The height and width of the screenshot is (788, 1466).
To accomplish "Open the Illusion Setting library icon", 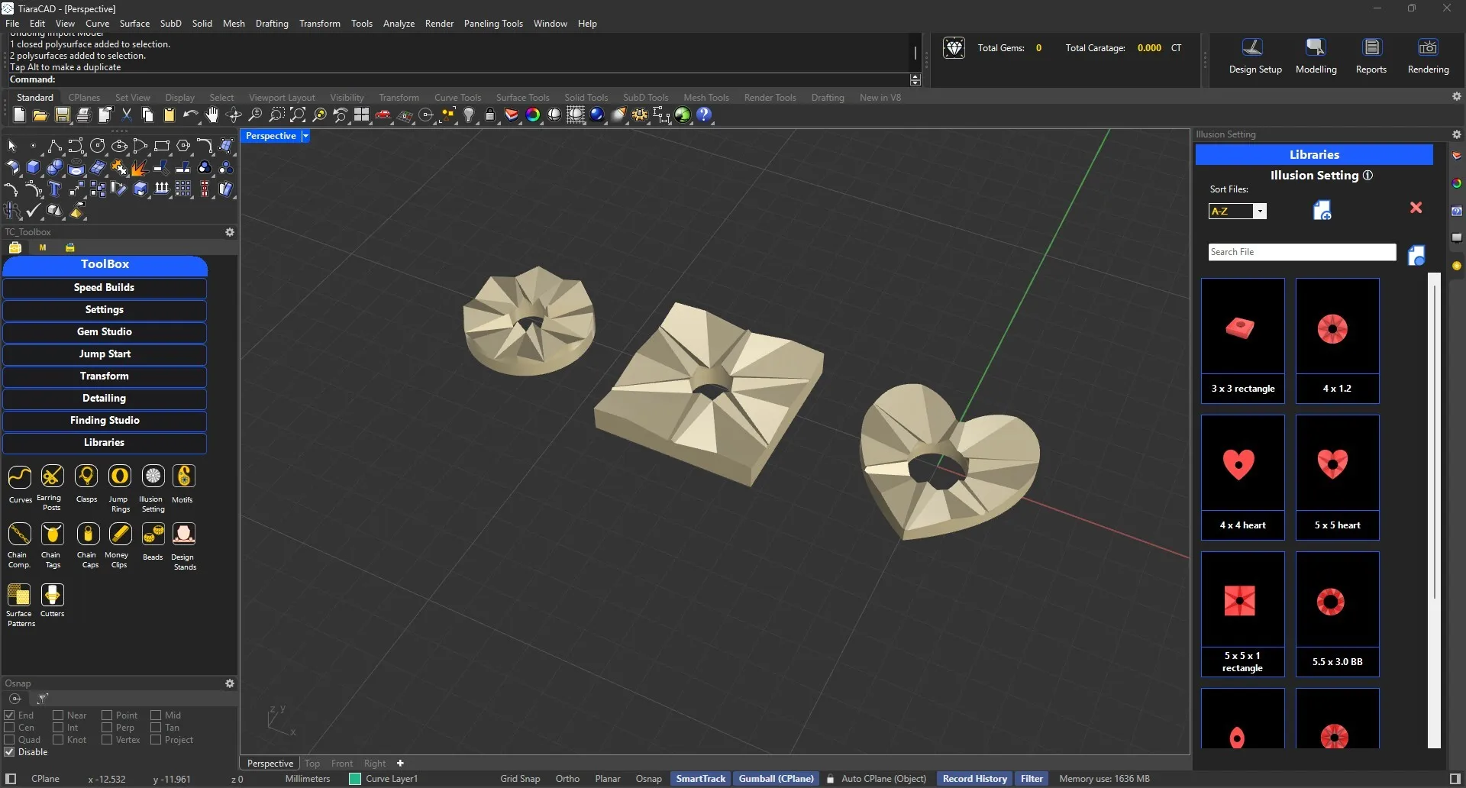I will [153, 477].
